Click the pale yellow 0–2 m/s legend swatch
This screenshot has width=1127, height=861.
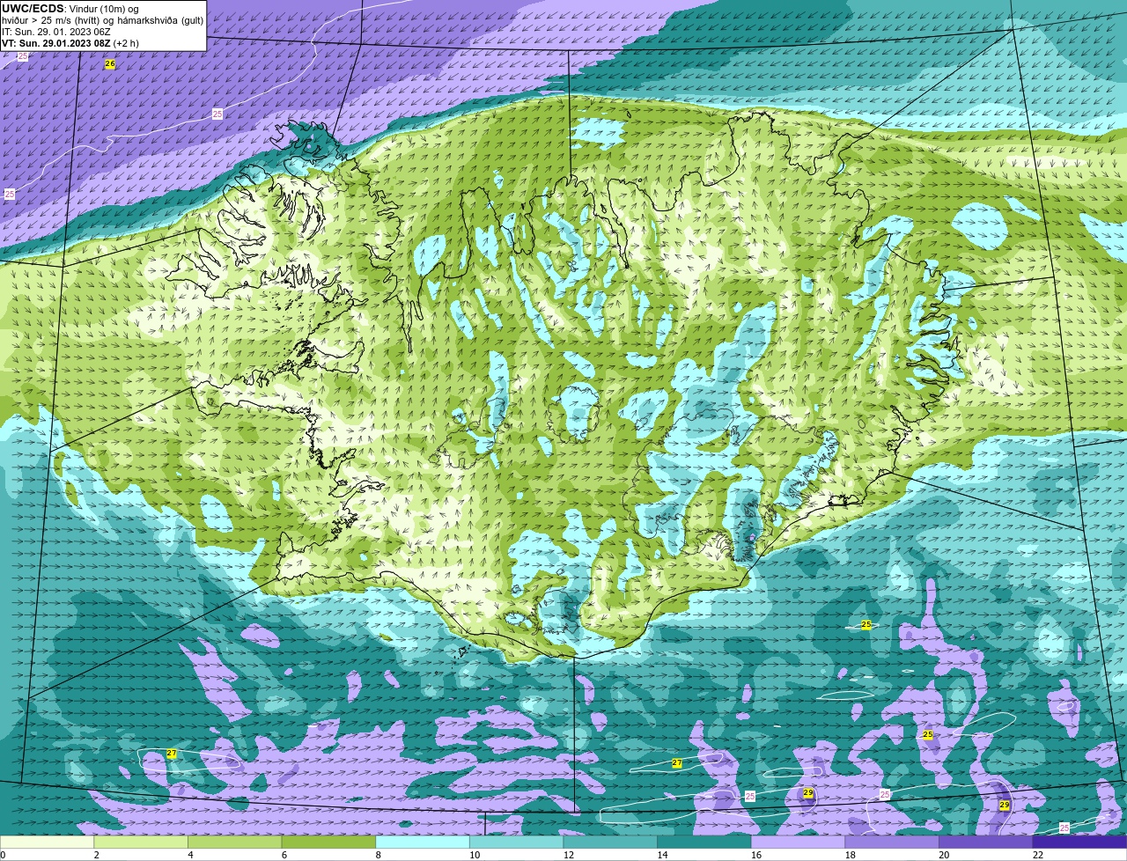pyautogui.click(x=47, y=842)
